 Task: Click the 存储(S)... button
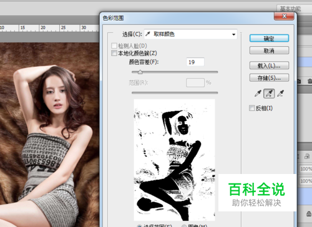coord(269,78)
